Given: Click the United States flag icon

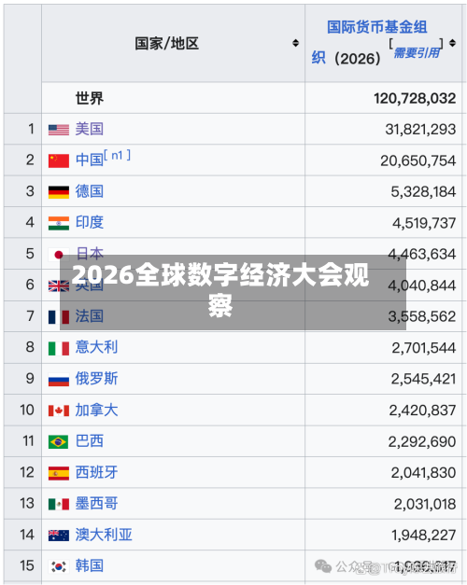Looking at the screenshot, I should coord(59,130).
